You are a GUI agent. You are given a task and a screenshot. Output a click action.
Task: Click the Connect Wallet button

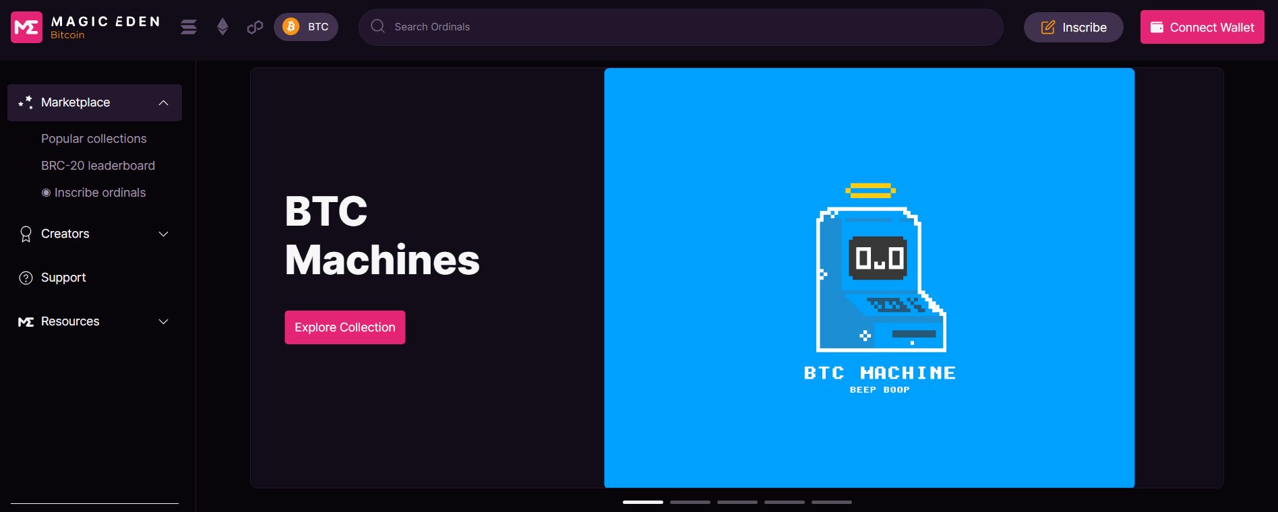pyautogui.click(x=1202, y=27)
